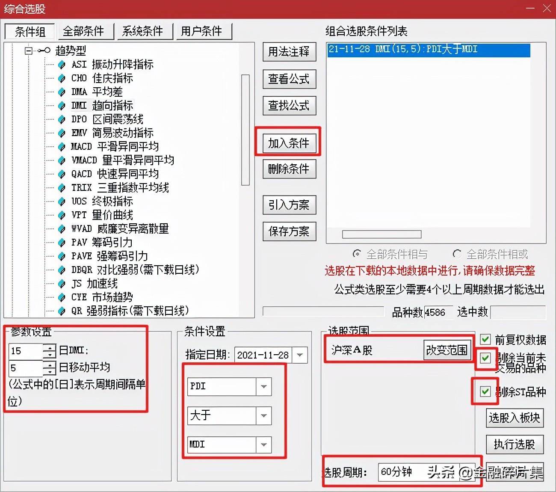The height and width of the screenshot is (492, 556).
Task: Click the 加入条件 button
Action: (x=289, y=143)
